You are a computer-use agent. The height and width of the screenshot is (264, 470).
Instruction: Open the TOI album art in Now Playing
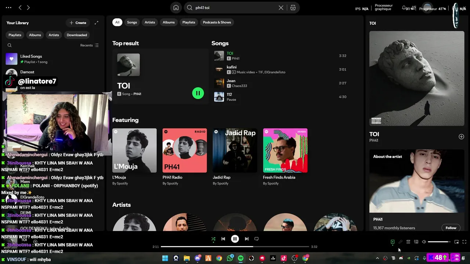coord(417,78)
